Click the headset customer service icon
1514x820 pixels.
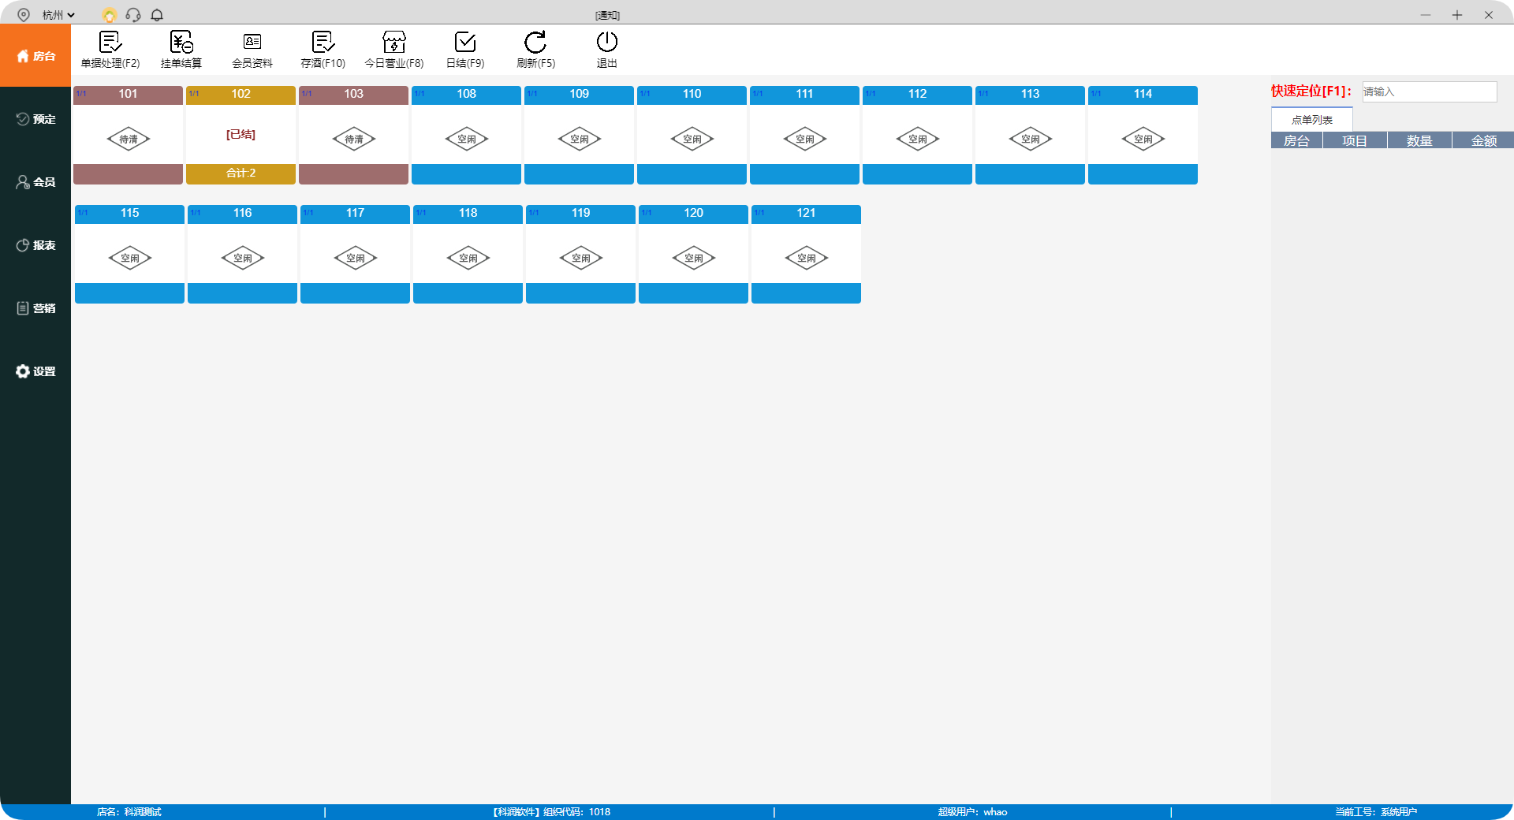[133, 15]
